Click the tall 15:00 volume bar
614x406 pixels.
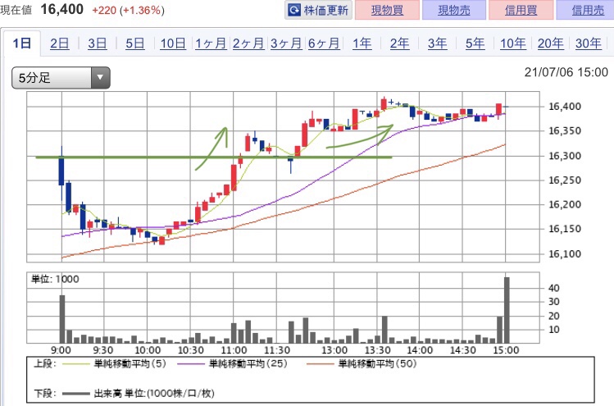pyautogui.click(x=507, y=310)
